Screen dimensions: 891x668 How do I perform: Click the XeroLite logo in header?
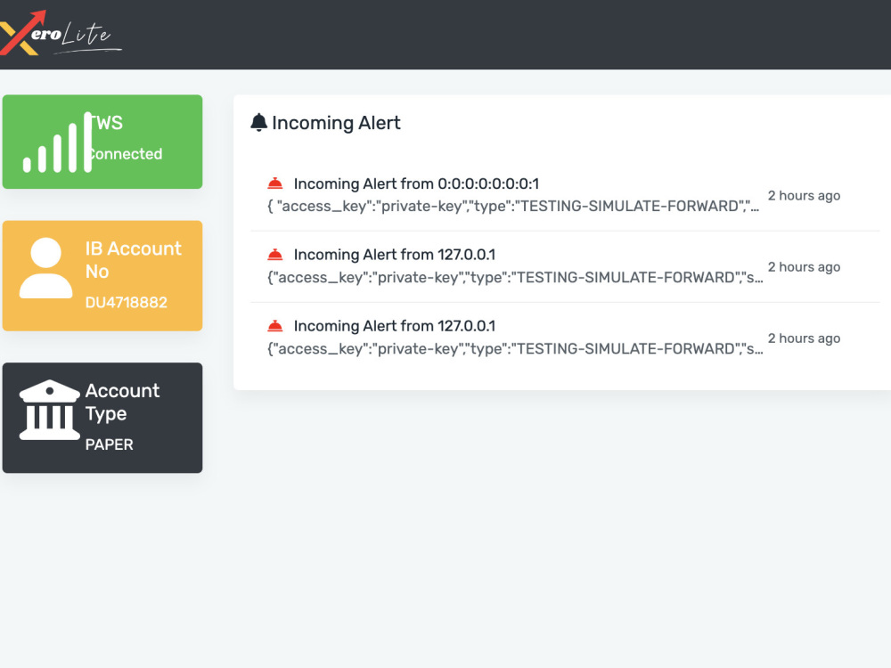click(60, 33)
